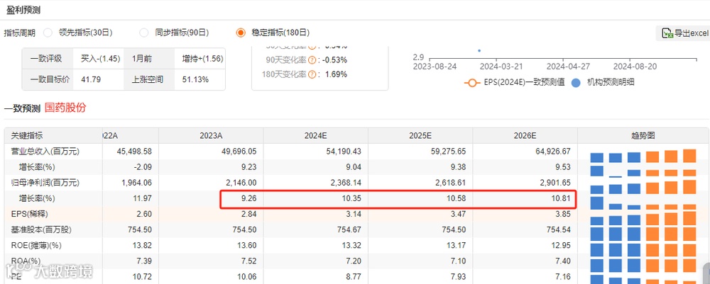Click the 2024E column header
Viewport: 710px width, 284px height.
tap(316, 135)
